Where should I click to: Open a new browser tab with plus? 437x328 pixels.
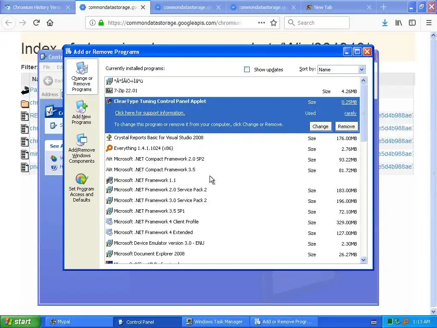point(384,7)
